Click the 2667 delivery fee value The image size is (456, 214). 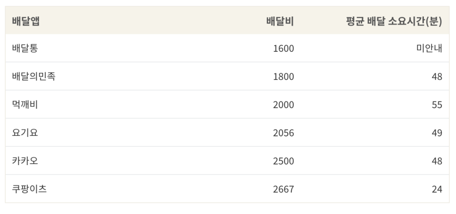pyautogui.click(x=284, y=189)
